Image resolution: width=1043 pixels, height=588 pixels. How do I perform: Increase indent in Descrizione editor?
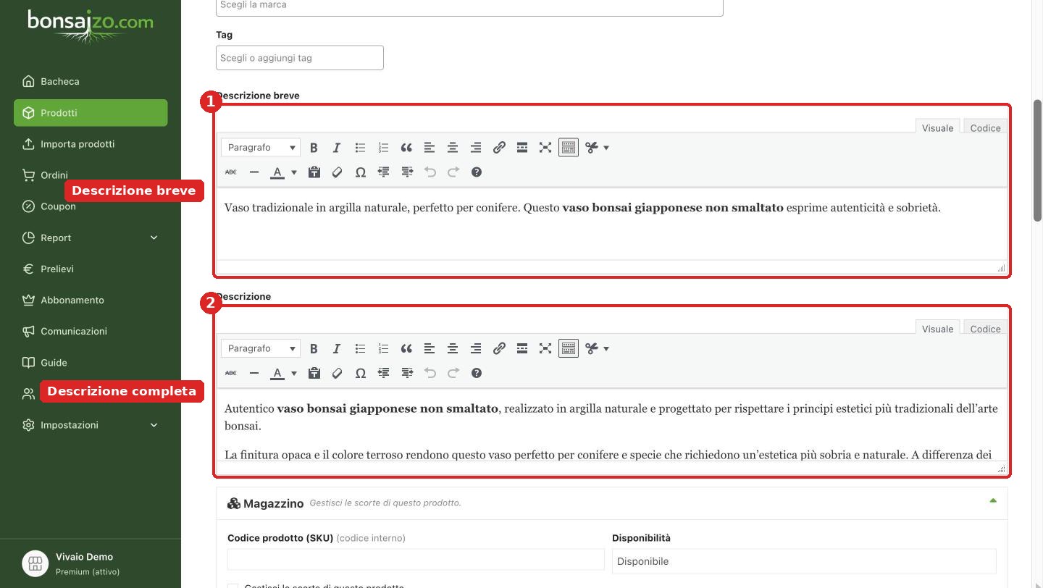click(x=406, y=374)
